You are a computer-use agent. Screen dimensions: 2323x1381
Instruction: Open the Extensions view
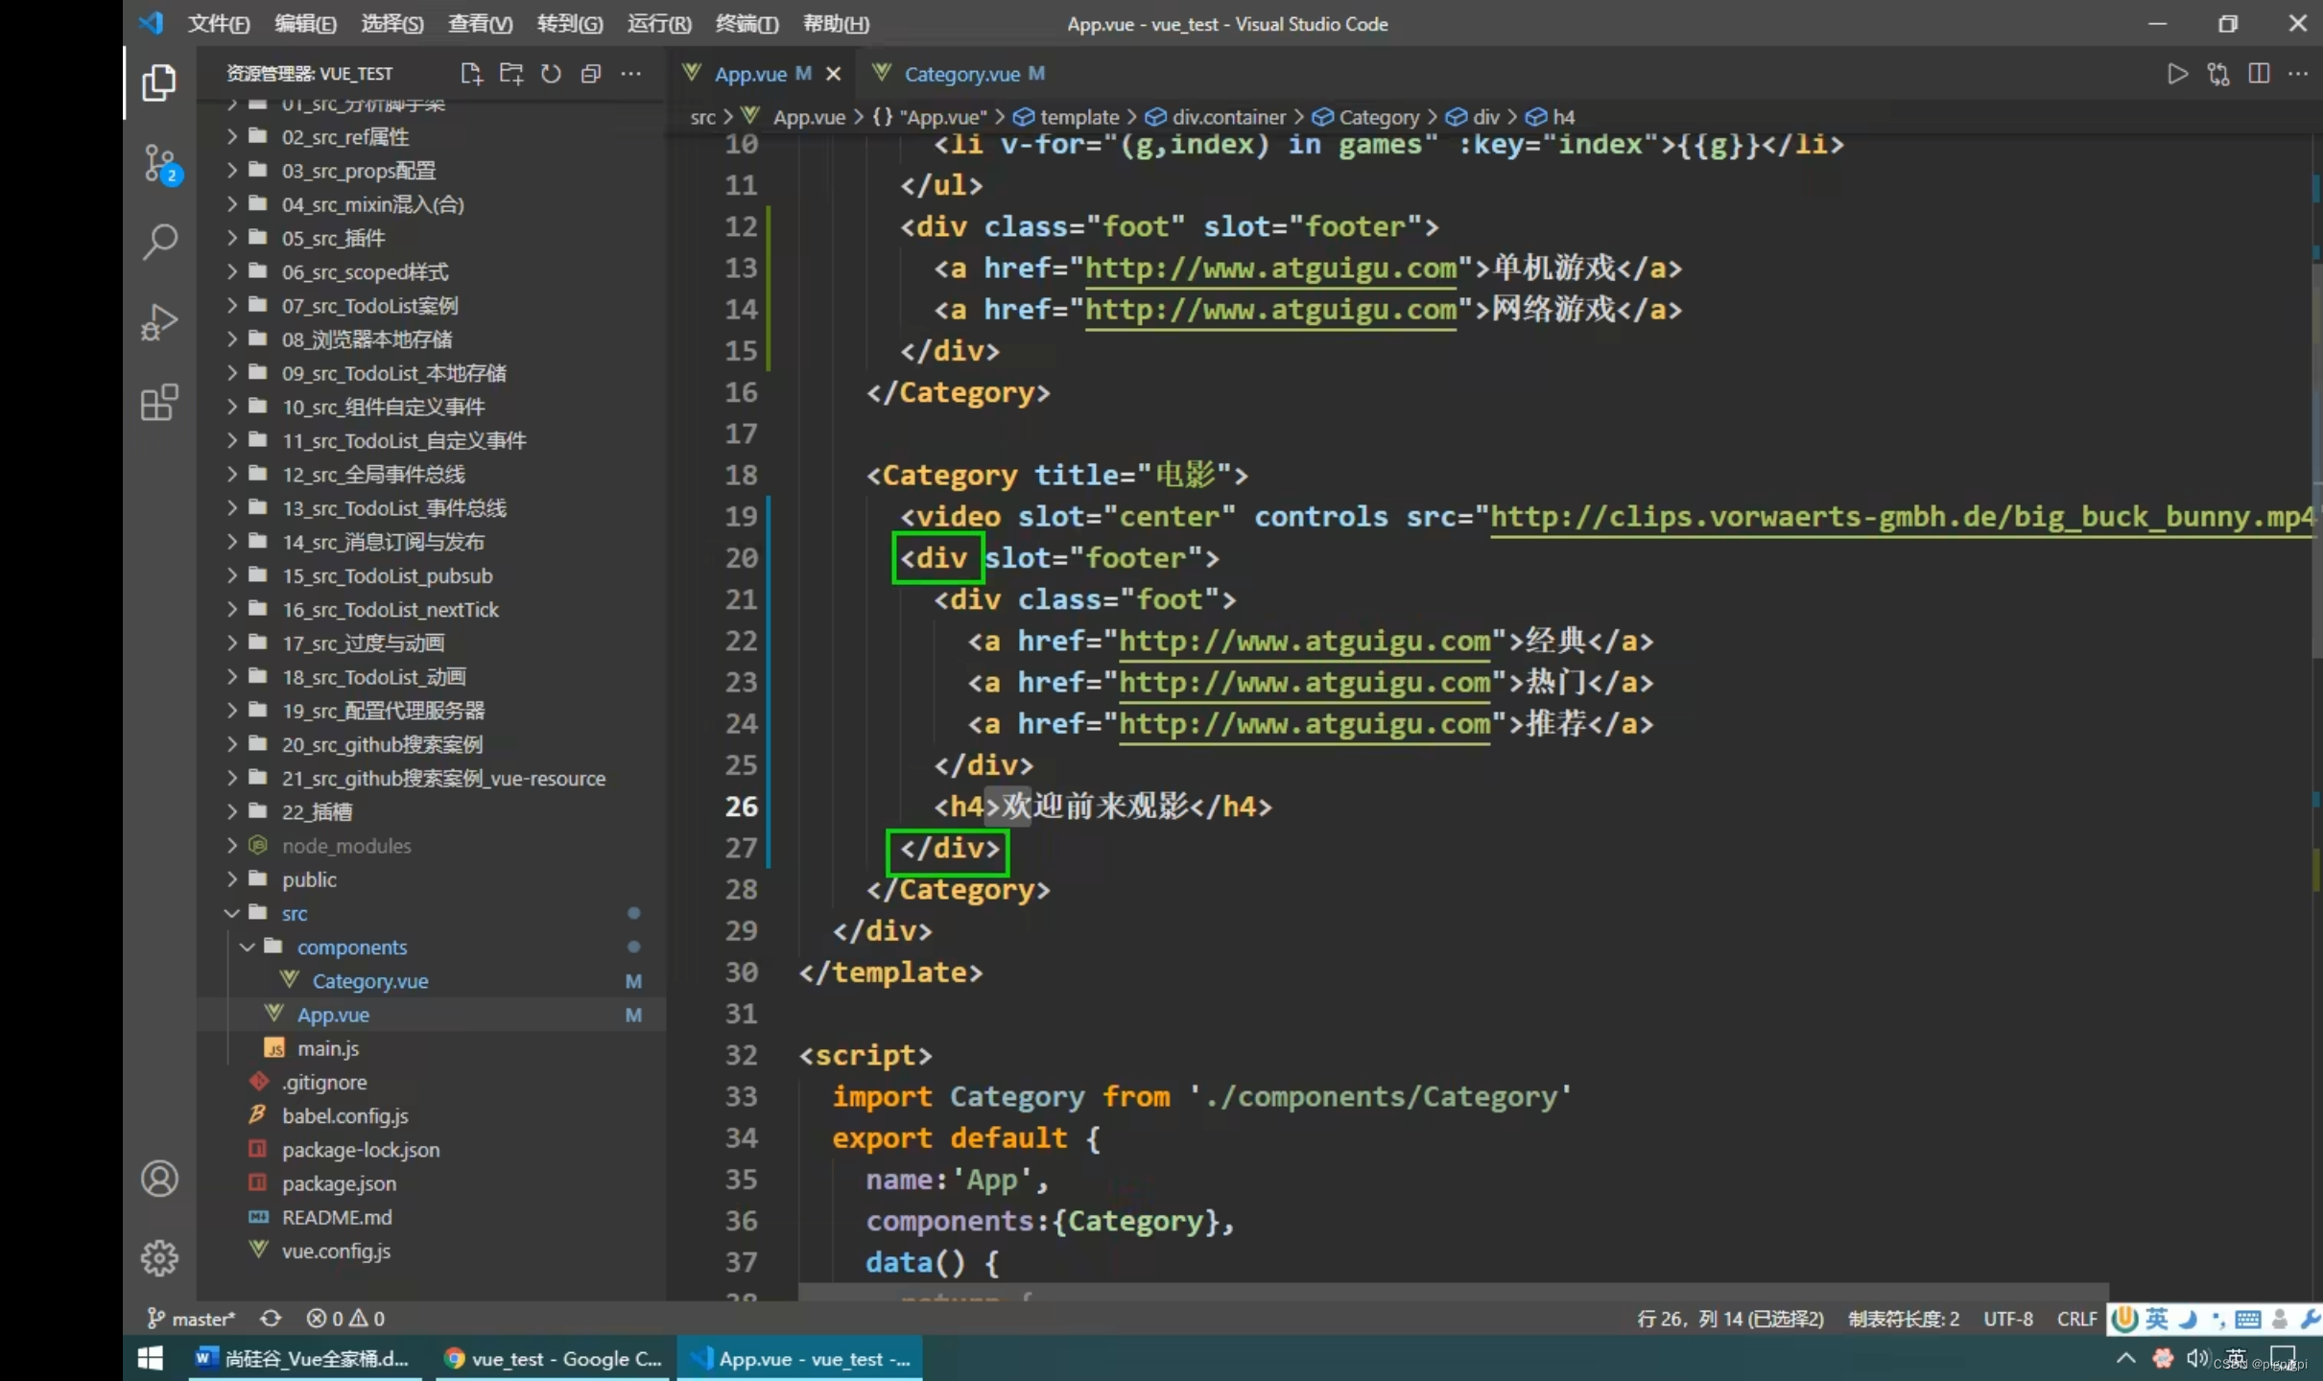(x=159, y=403)
